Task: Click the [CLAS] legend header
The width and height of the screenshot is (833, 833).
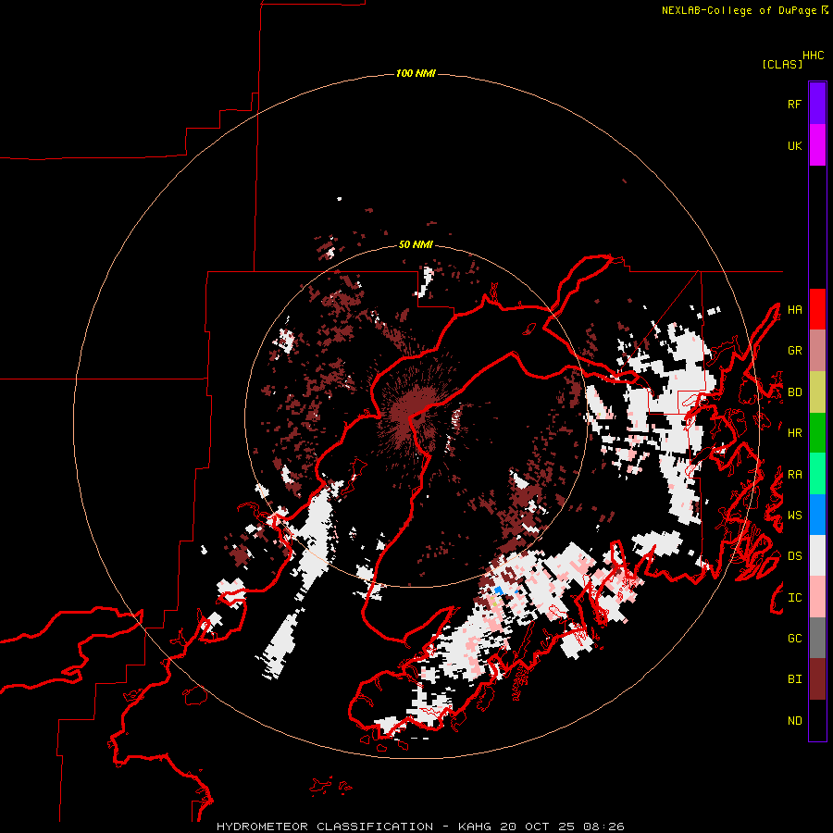Action: coord(782,64)
